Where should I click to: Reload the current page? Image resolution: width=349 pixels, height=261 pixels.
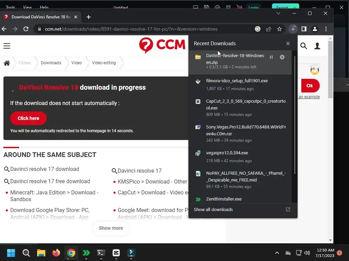click(x=26, y=29)
